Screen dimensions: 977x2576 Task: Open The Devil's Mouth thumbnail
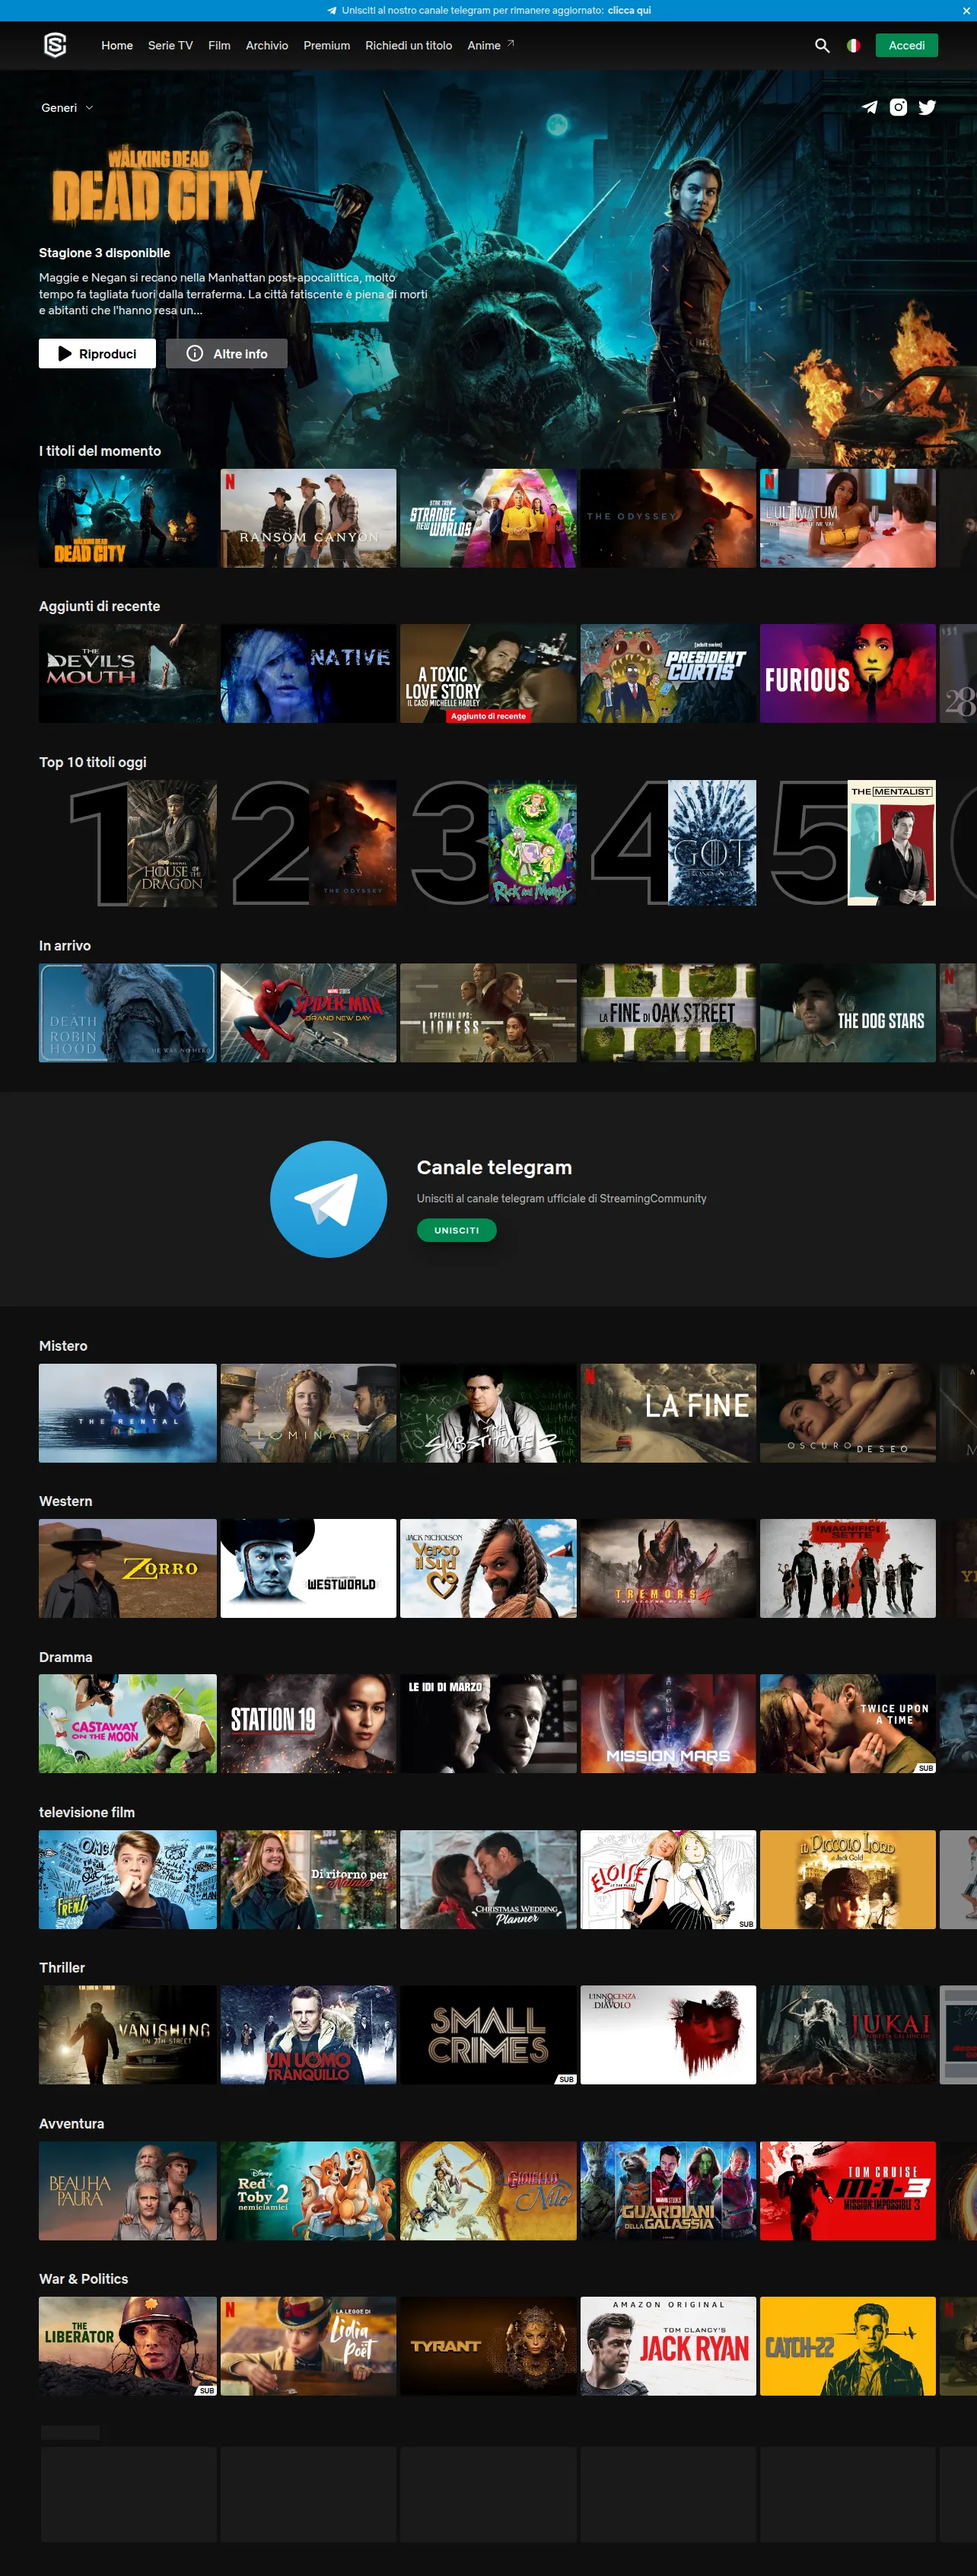click(x=127, y=673)
